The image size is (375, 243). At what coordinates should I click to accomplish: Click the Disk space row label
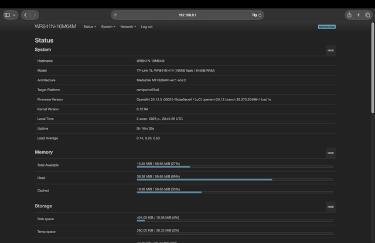point(46,219)
